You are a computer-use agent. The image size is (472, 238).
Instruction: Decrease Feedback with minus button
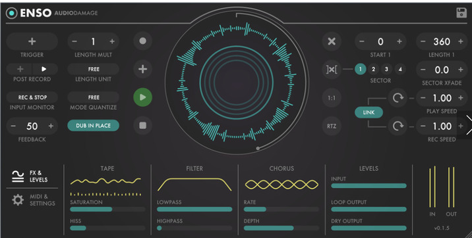coord(13,126)
